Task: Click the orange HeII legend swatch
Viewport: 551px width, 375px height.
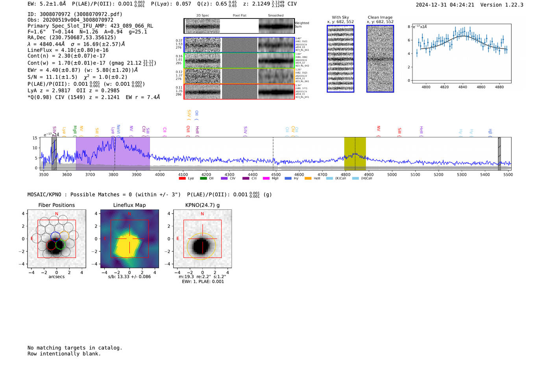Action: coord(308,178)
